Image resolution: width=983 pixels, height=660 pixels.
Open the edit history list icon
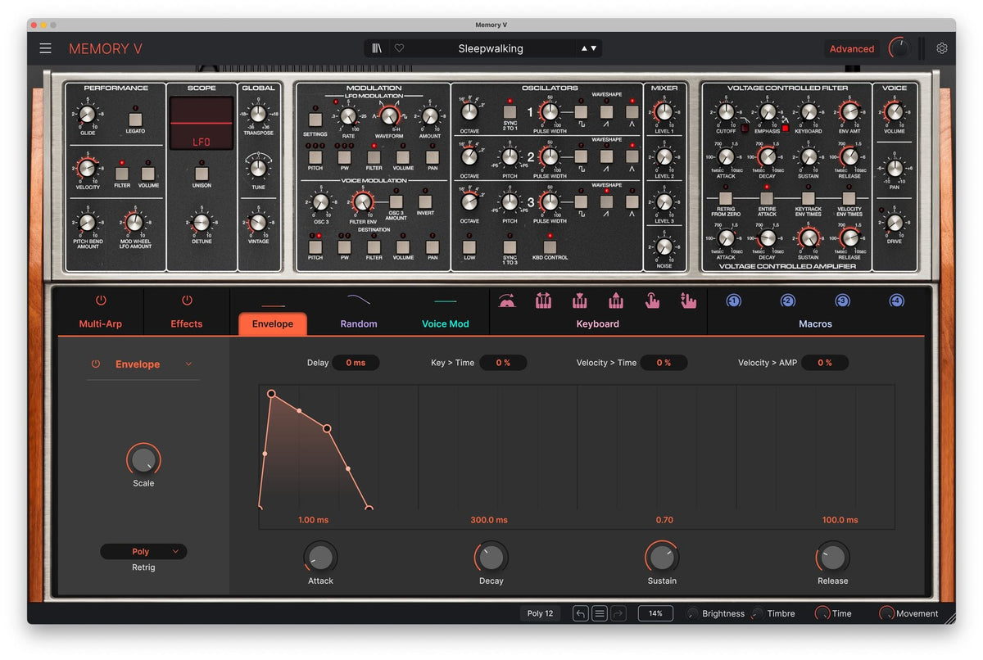point(600,613)
